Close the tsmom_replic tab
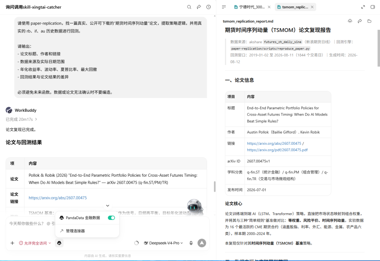Viewport: 380px width, 261px height. pos(312,7)
